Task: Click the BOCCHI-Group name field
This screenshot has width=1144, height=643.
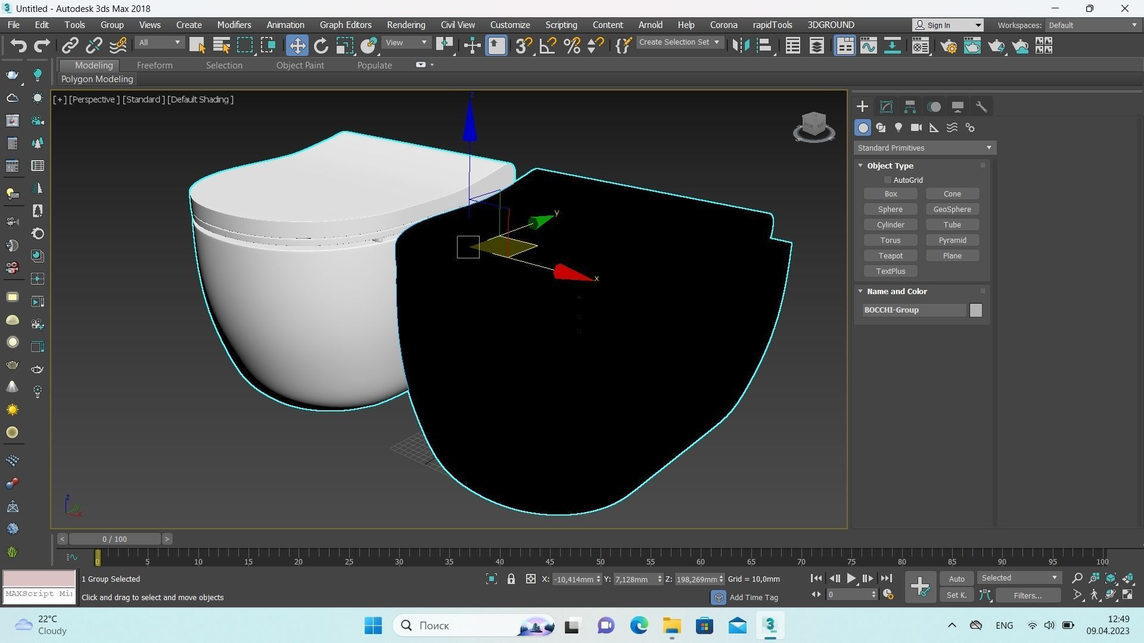Action: coord(914,310)
